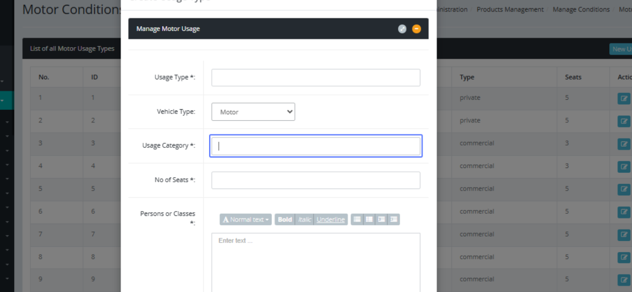
Task: Click the expand icon in Manage Motor Usage header
Action: 402,29
